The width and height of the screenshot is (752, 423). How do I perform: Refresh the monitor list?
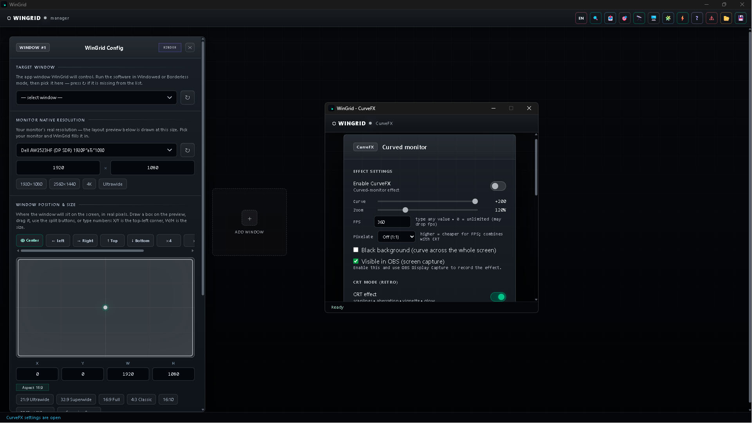(188, 150)
